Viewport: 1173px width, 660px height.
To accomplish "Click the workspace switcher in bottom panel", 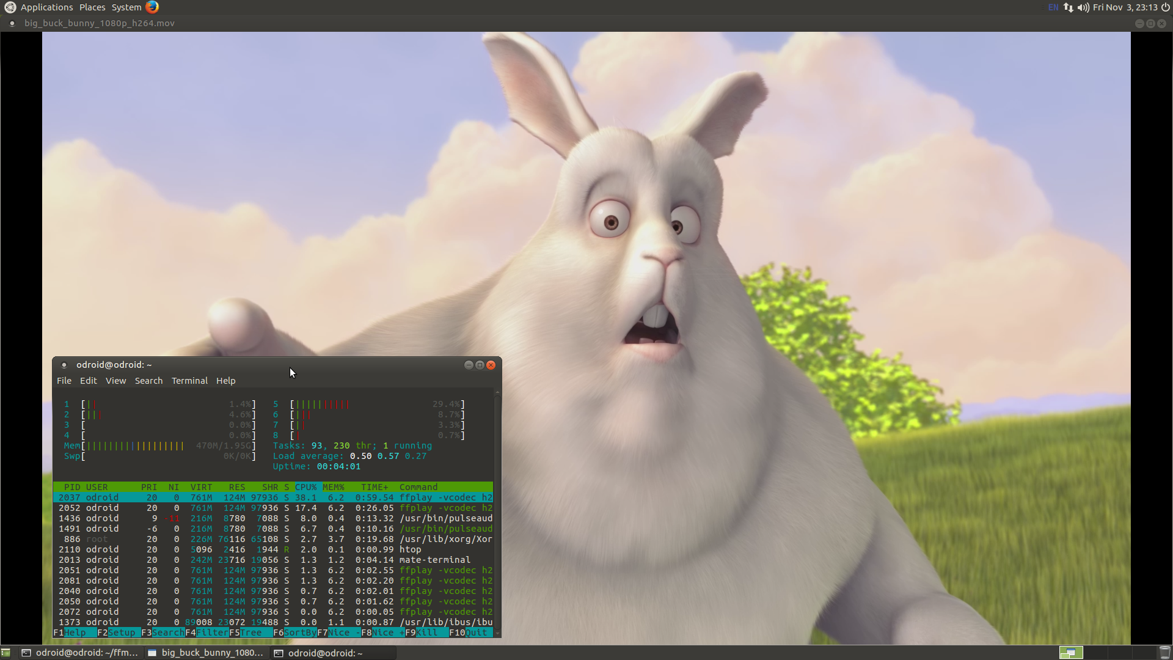I will point(1071,653).
